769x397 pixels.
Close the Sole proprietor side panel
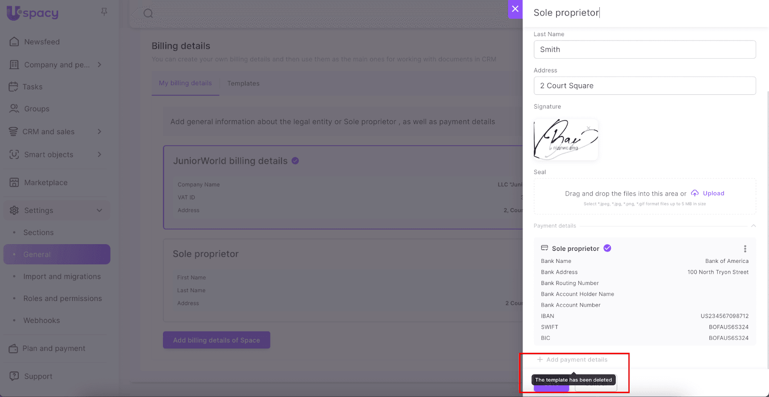[x=515, y=9]
